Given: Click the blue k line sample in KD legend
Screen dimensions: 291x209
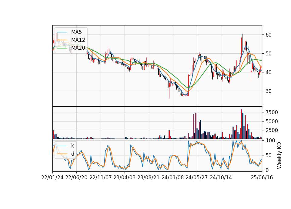Looking at the screenshot, I should click(62, 146).
